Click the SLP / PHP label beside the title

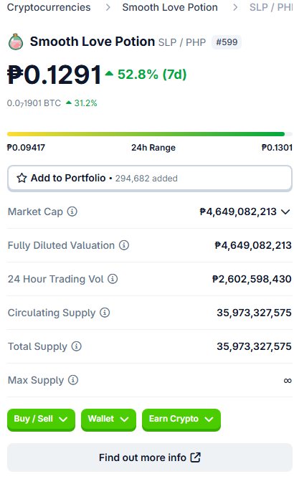click(x=182, y=42)
